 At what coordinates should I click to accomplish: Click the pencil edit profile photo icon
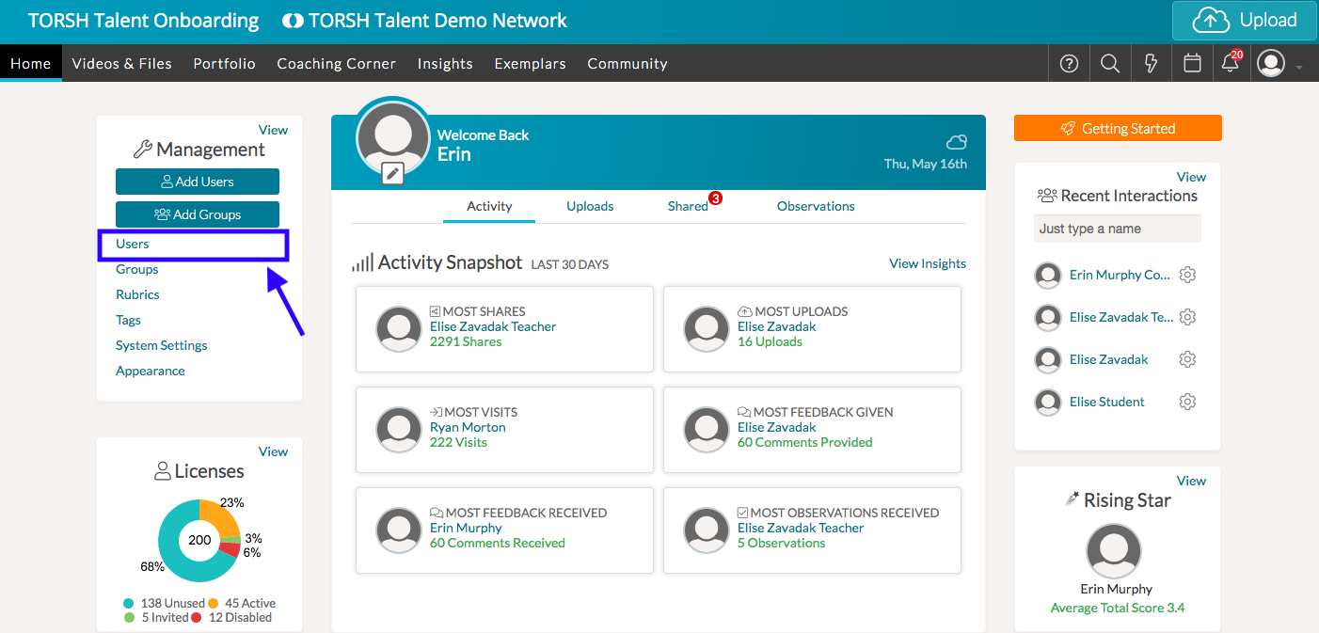tap(392, 173)
